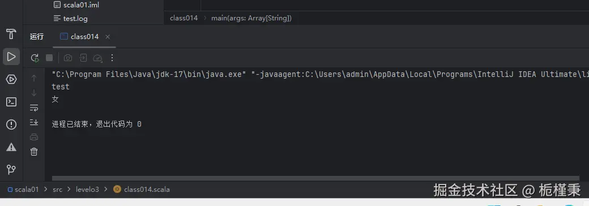
Task: Jump up the stack trace arrow
Action: (x=34, y=79)
